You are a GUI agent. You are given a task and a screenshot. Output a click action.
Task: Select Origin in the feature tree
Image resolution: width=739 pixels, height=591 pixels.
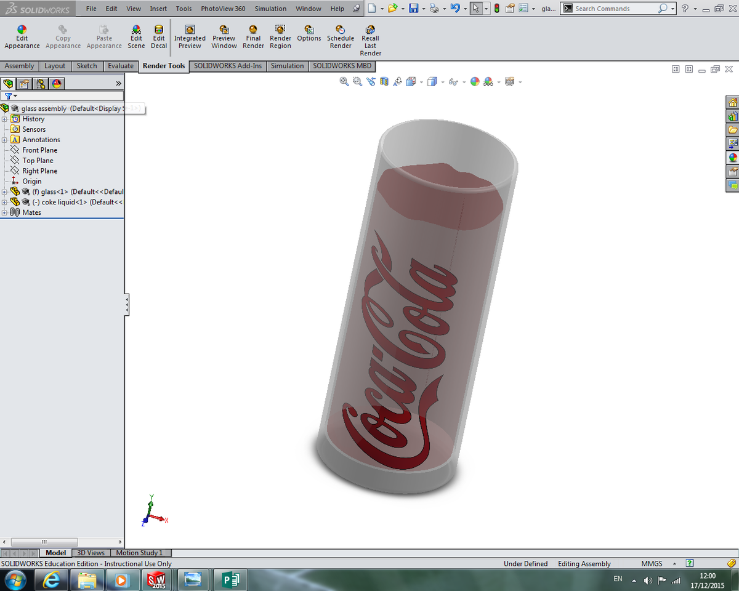[32, 182]
